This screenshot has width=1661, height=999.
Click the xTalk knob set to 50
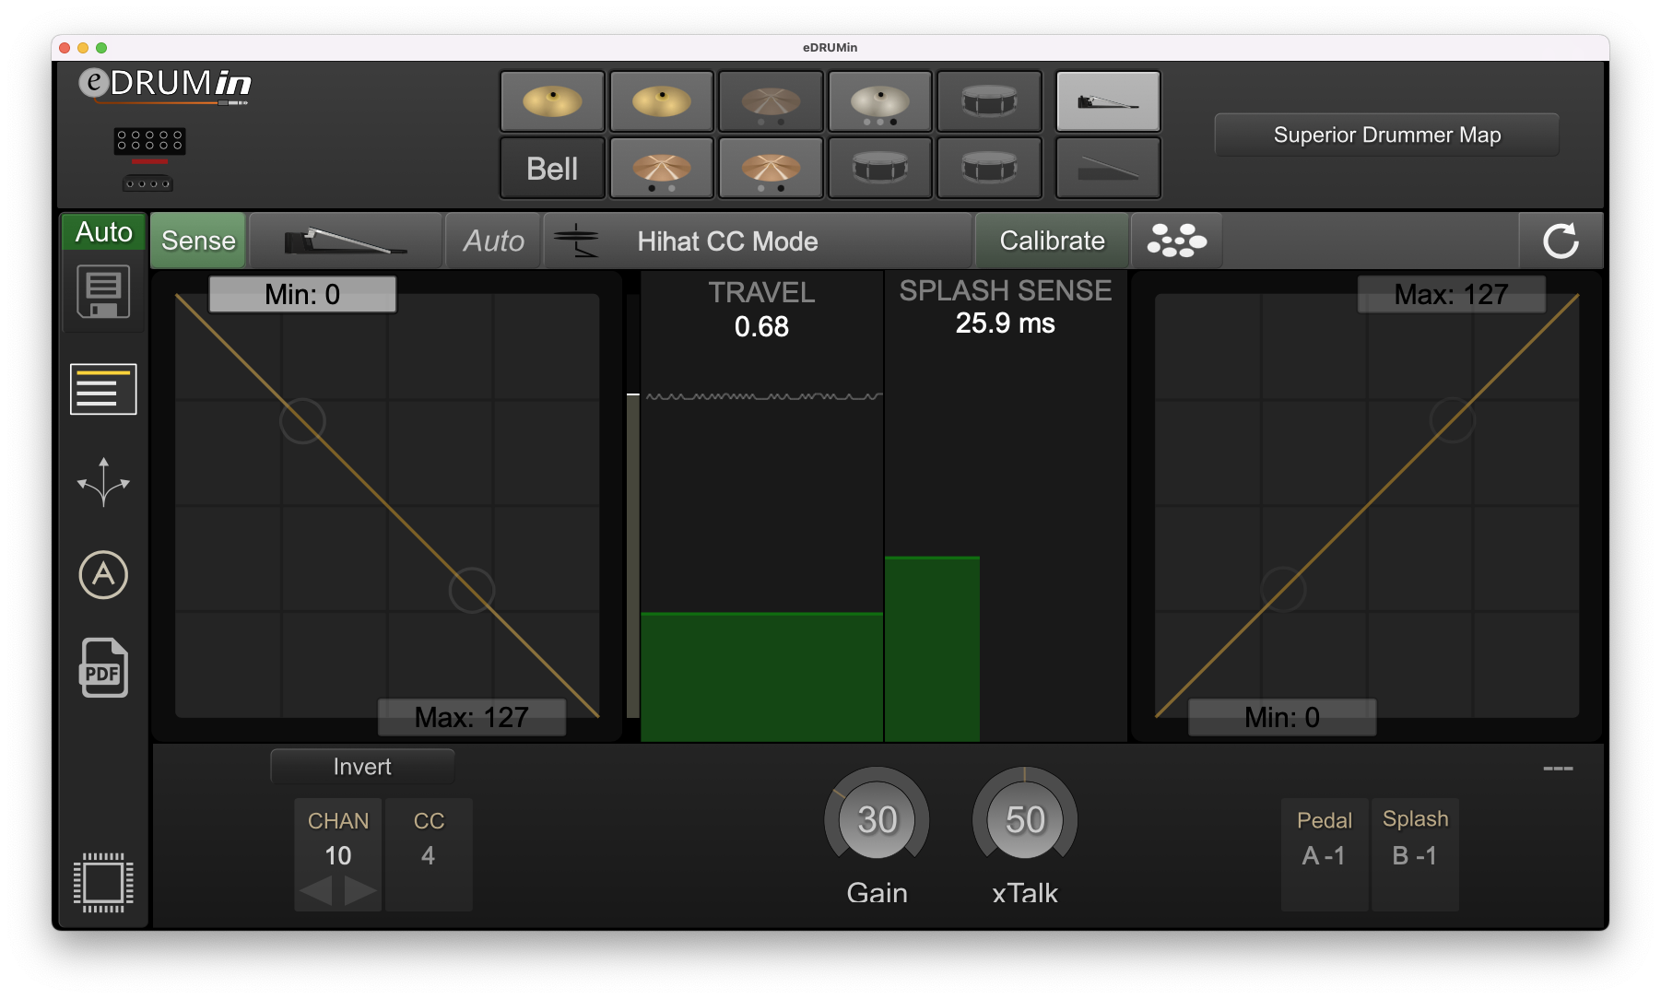(x=1025, y=819)
